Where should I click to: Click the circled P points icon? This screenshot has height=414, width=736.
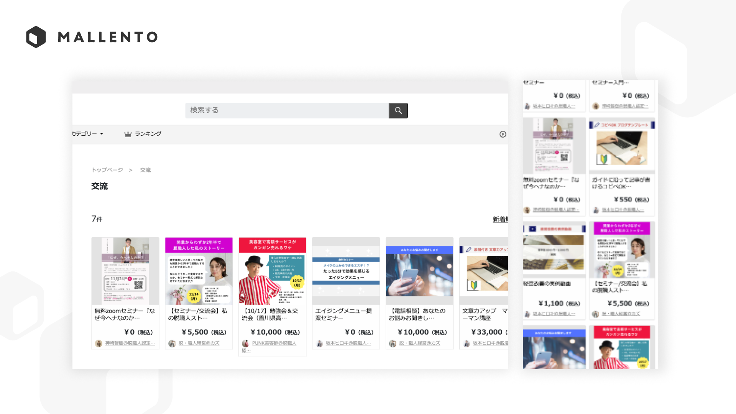pyautogui.click(x=503, y=134)
